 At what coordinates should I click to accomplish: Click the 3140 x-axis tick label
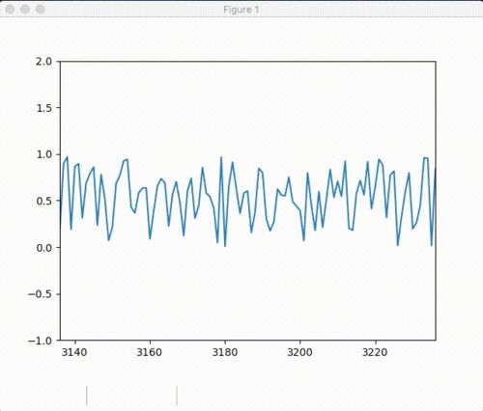click(x=74, y=352)
